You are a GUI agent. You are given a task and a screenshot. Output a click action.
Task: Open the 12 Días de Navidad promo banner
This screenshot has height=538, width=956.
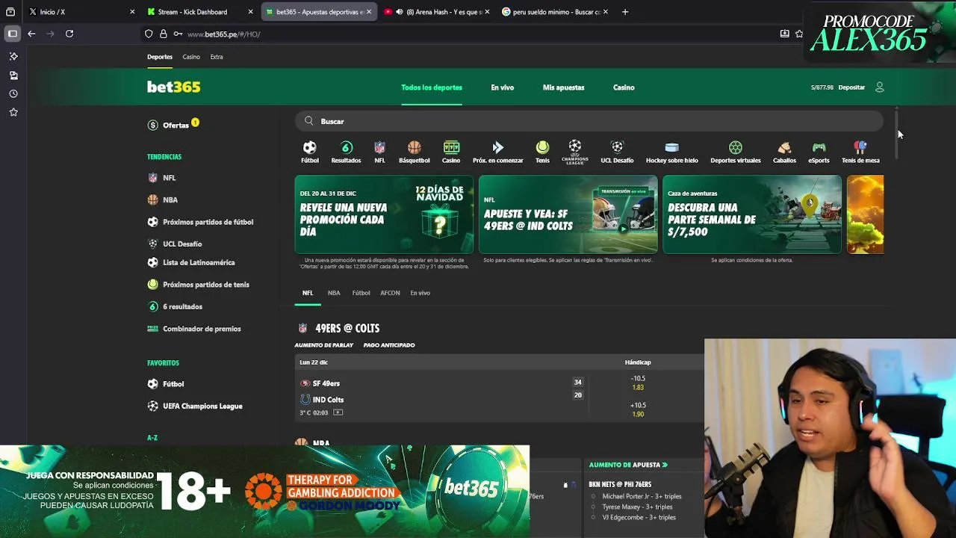pos(384,215)
